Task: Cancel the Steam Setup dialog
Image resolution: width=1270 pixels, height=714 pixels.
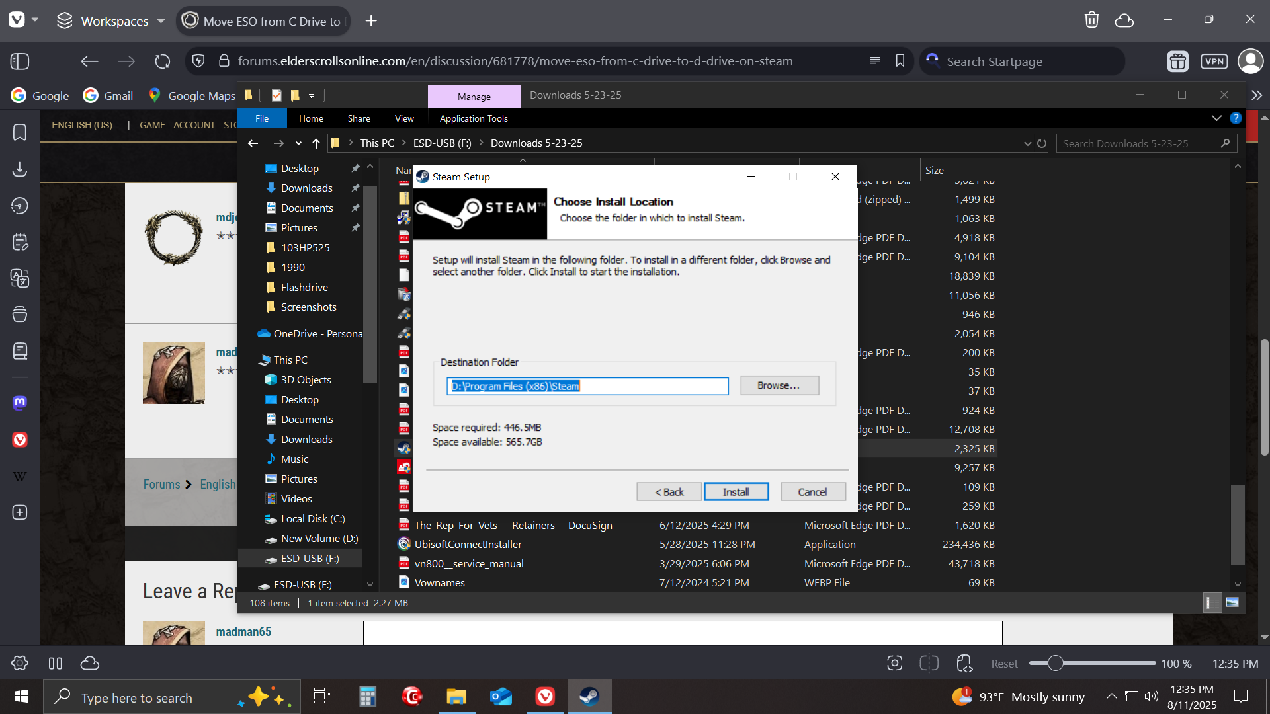Action: click(813, 492)
